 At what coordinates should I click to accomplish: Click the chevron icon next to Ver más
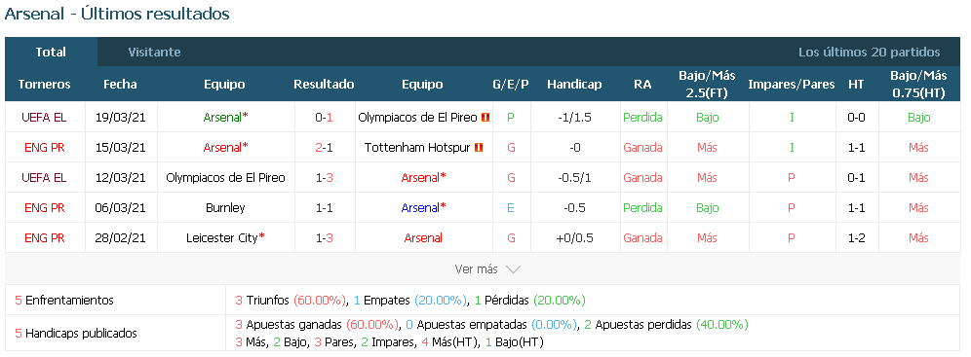[x=513, y=269]
